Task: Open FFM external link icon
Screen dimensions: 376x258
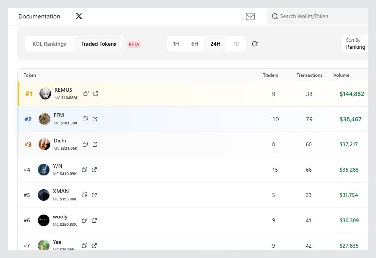Action: coord(95,119)
